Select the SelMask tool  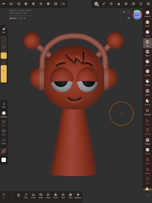pyautogui.click(x=147, y=131)
